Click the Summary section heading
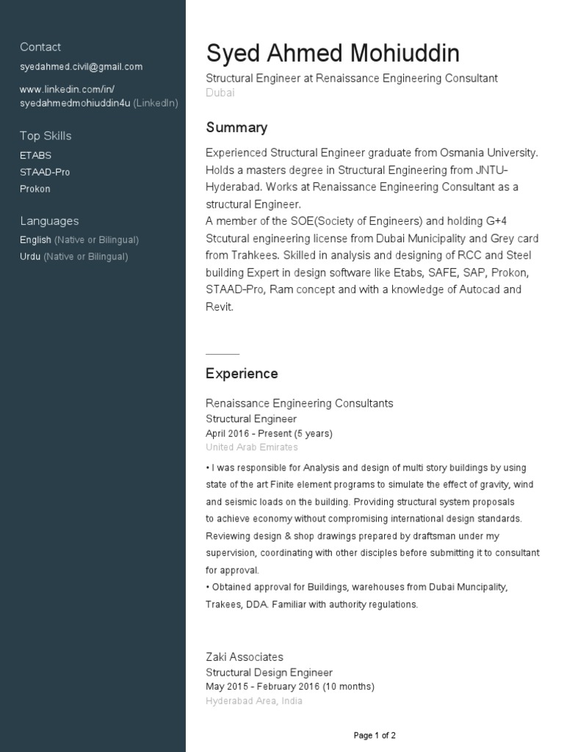 (x=236, y=128)
